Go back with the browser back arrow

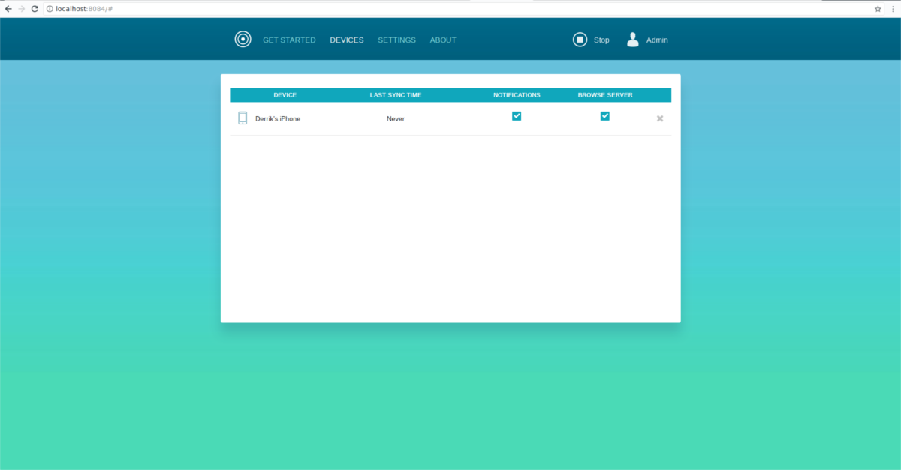[8, 9]
